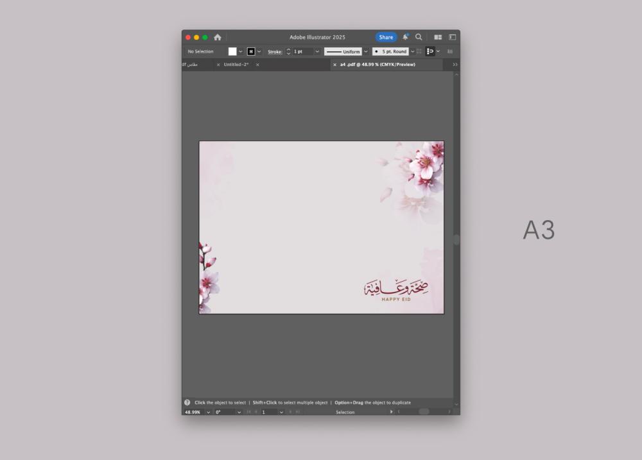Viewport: 642px width, 460px height.
Task: Open the notifications bell
Action: tap(405, 37)
